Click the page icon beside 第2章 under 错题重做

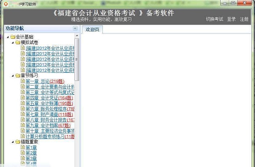pyautogui.click(x=23, y=153)
